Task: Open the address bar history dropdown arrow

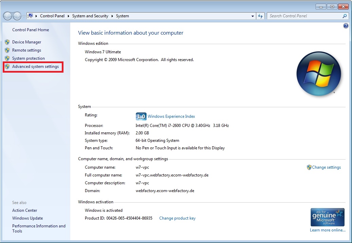Action: 253,16
